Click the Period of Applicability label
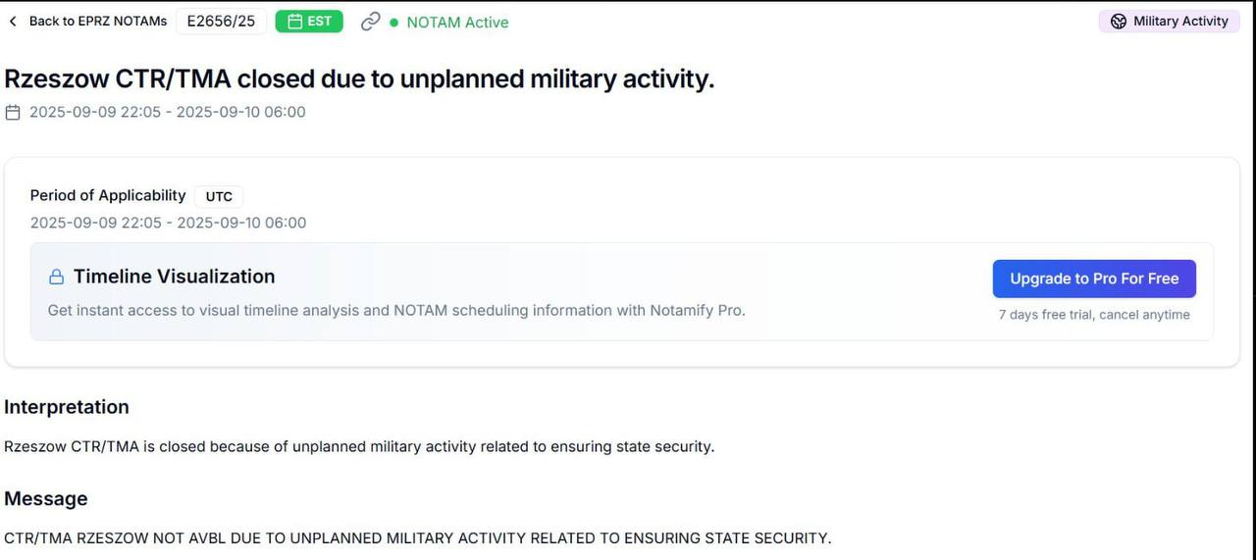Viewport: 1256px width, 560px height. (x=108, y=195)
